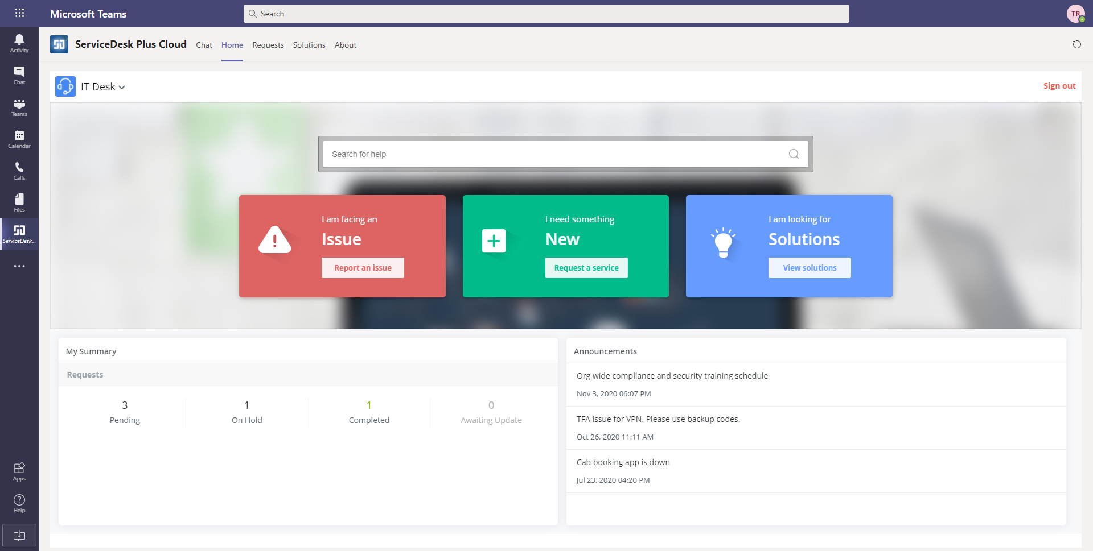The width and height of the screenshot is (1093, 551).
Task: Open the Requests tab
Action: click(268, 45)
